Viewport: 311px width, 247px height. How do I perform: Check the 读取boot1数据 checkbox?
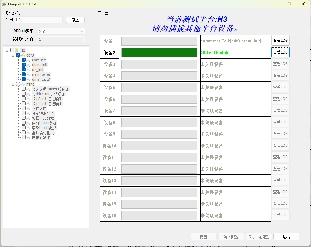pyautogui.click(x=24, y=128)
